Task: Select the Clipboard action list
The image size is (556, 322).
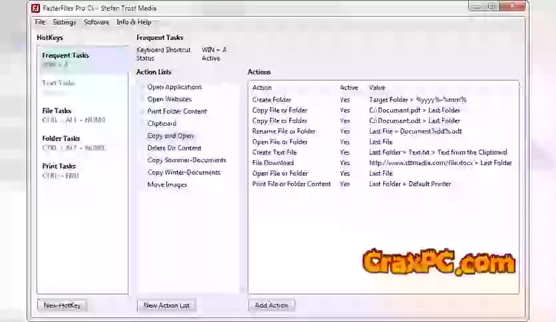Action: tap(162, 123)
